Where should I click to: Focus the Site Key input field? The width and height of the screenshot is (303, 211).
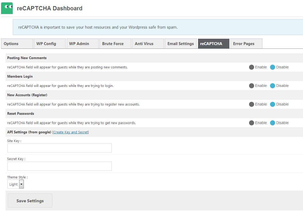pyautogui.click(x=60, y=148)
